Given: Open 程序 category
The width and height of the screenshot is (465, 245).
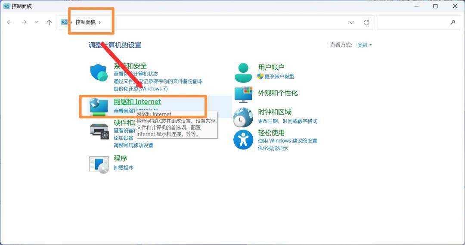Looking at the screenshot, I should (121, 158).
